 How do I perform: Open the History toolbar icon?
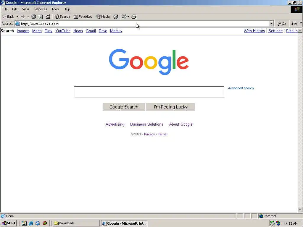coord(116,17)
